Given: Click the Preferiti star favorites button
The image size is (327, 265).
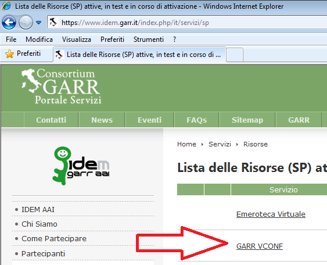Looking at the screenshot, I should 23,53.
